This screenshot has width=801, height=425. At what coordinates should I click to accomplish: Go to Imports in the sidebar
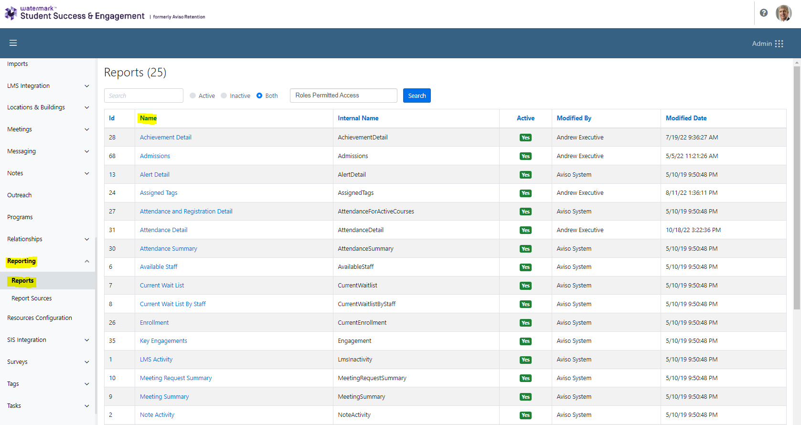click(x=18, y=64)
